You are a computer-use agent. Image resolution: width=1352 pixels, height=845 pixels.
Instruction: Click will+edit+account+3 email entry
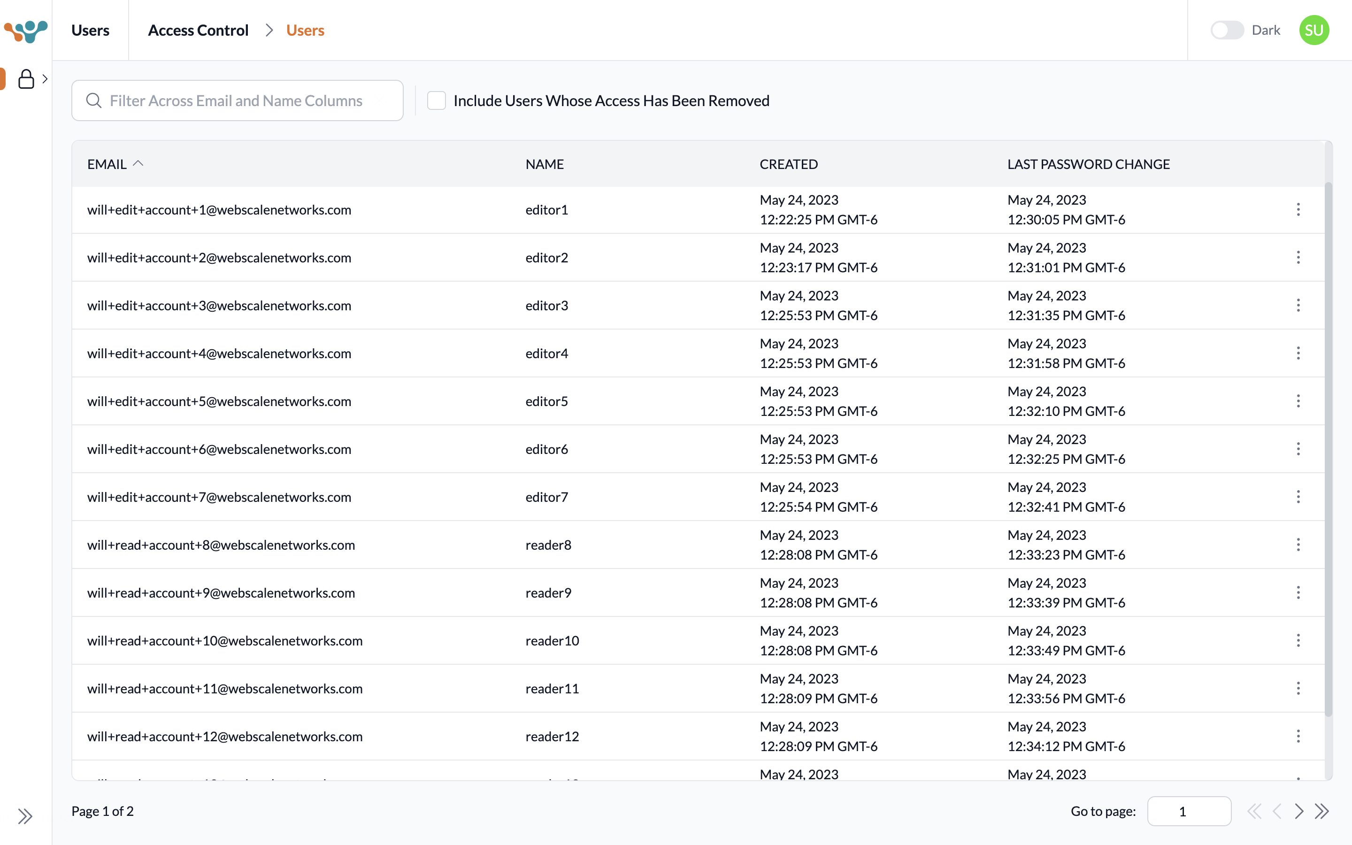pos(219,306)
